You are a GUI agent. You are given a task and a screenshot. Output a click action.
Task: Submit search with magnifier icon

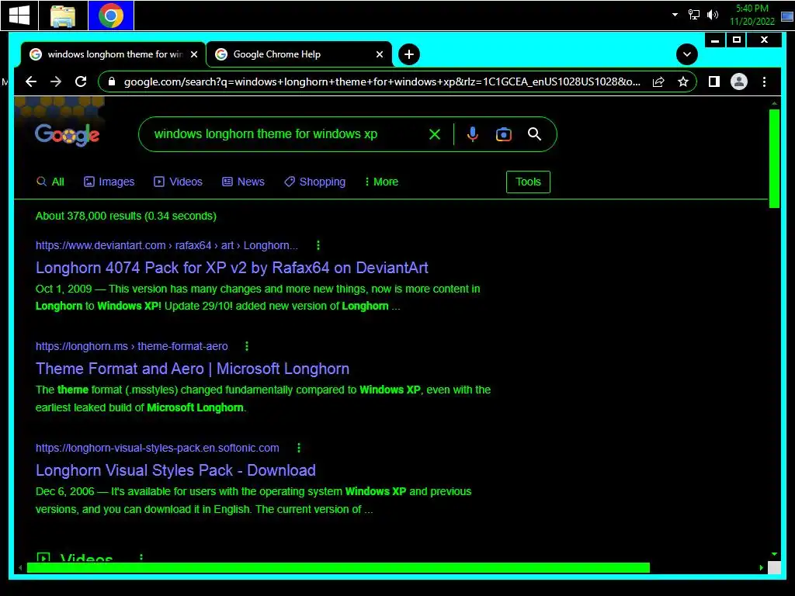pos(534,134)
